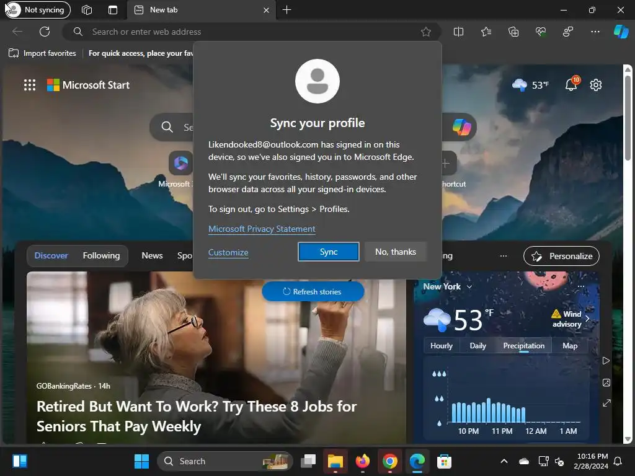
Task: Open the 53°F weather indicator in header
Action: coord(531,85)
